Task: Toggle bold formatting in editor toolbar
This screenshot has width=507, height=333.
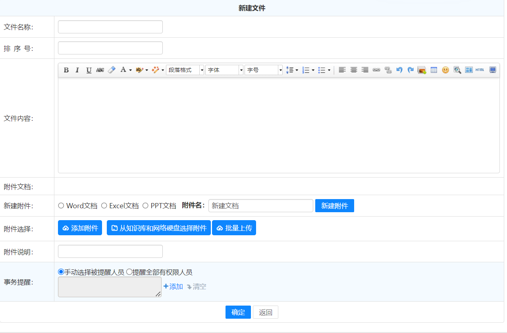Action: [66, 70]
